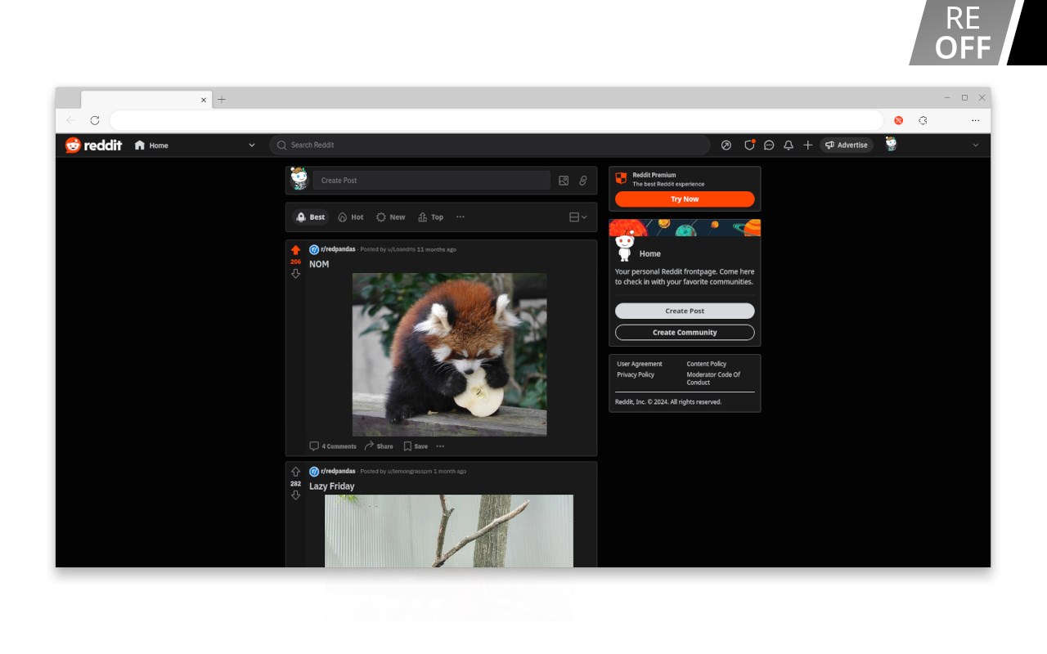This screenshot has width=1047, height=654.
Task: Click the browser address bar
Action: click(497, 120)
